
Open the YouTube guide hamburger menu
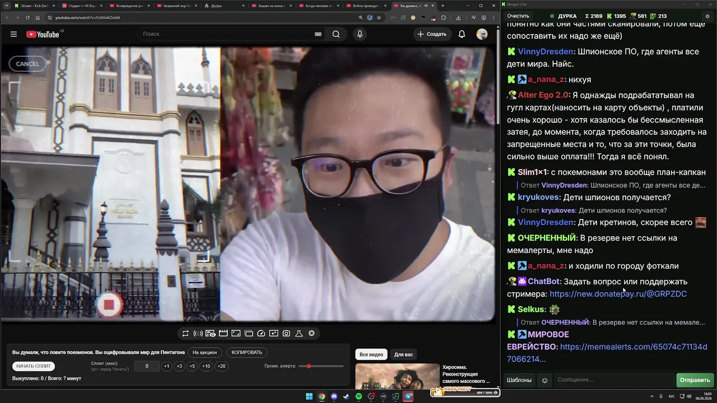13,34
